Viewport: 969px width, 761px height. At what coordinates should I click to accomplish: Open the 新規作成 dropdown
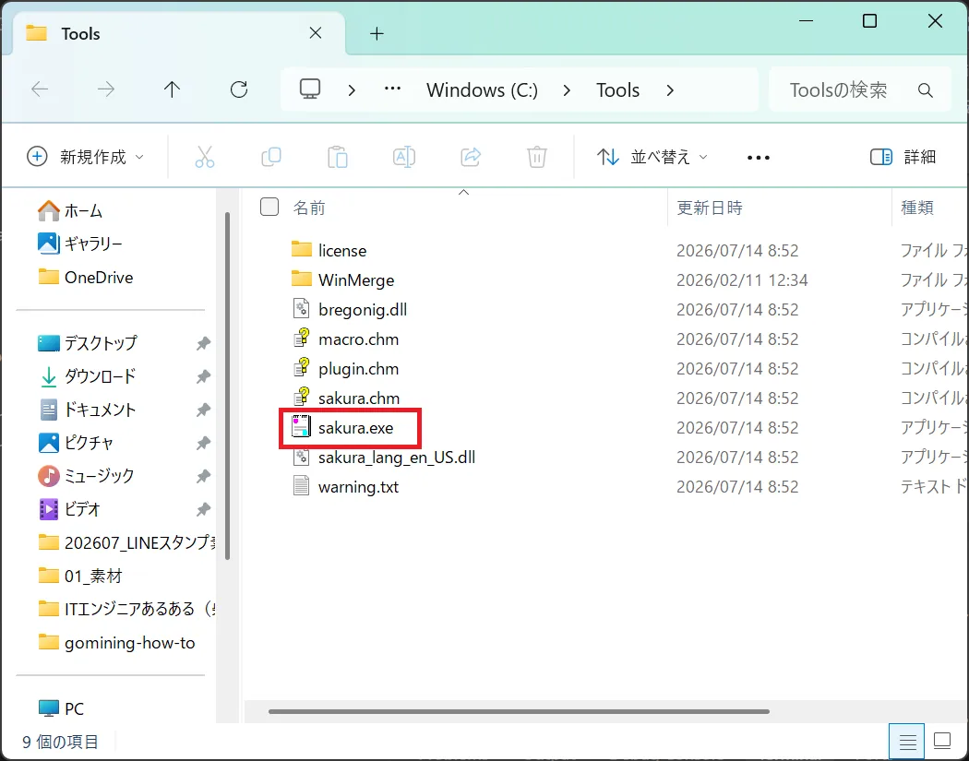86,157
